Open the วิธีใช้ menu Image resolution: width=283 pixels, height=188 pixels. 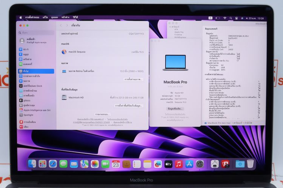(75, 17)
